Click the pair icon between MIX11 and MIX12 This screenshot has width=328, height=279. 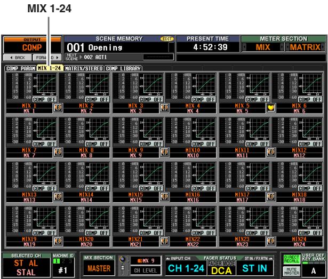271,153
